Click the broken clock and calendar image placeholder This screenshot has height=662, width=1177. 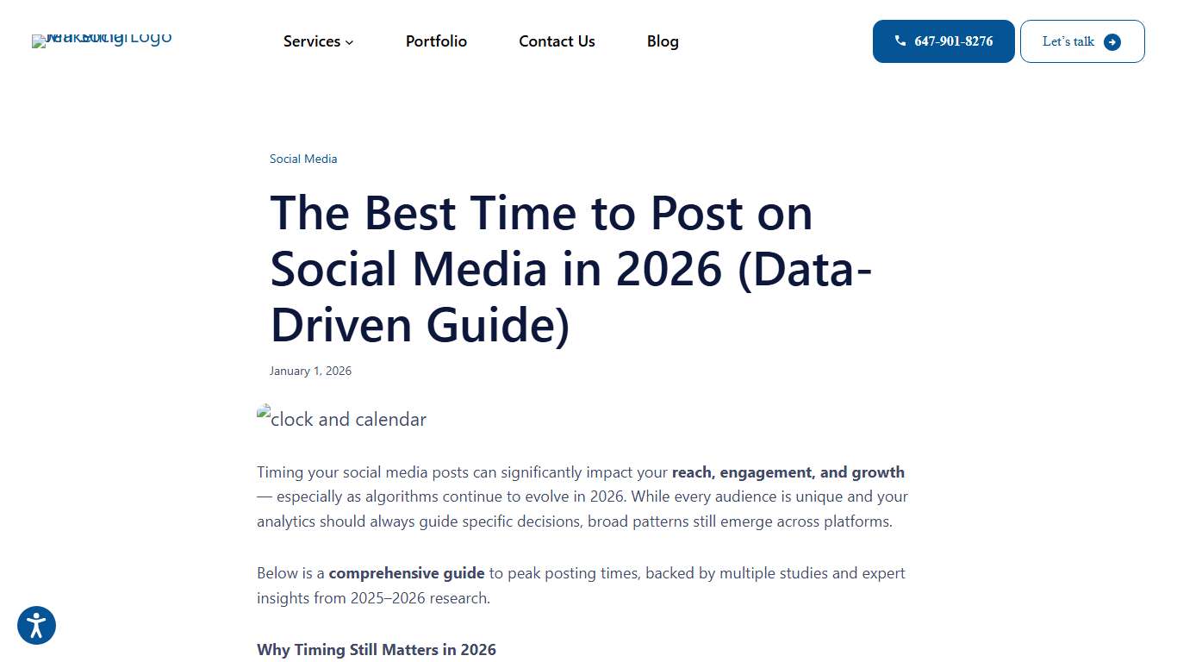(x=341, y=419)
